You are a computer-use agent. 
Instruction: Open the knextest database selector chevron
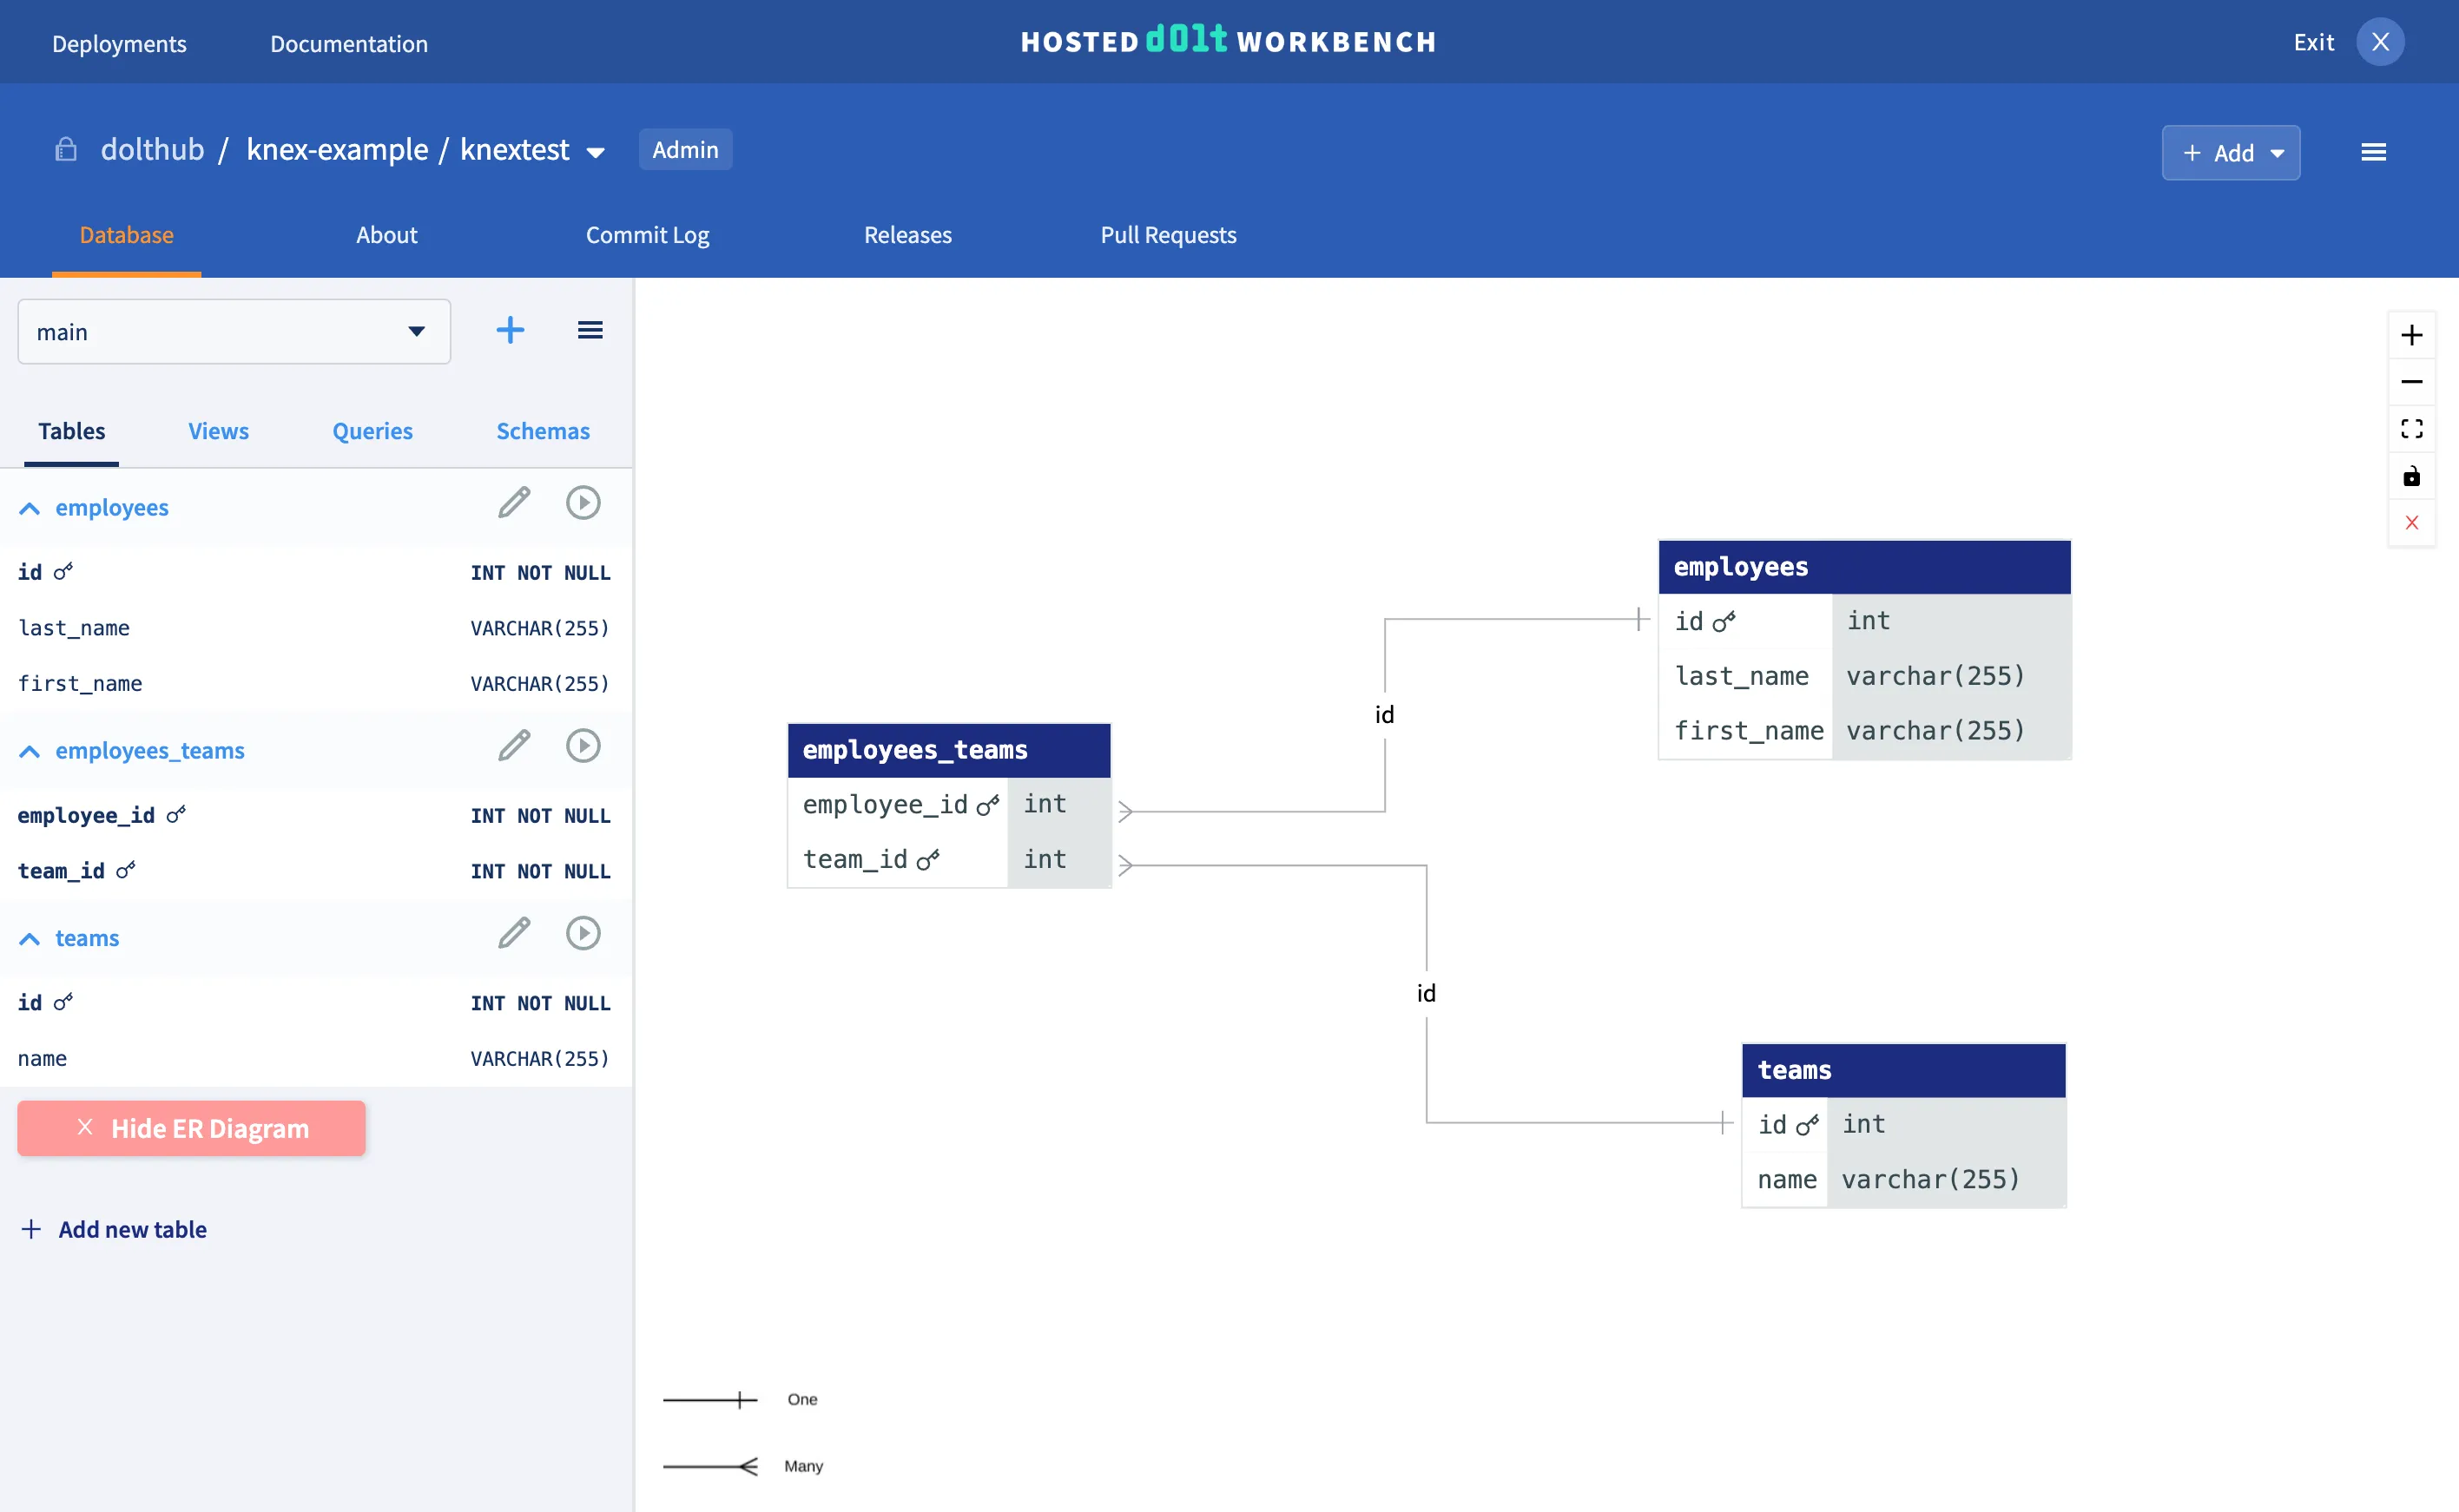tap(596, 150)
